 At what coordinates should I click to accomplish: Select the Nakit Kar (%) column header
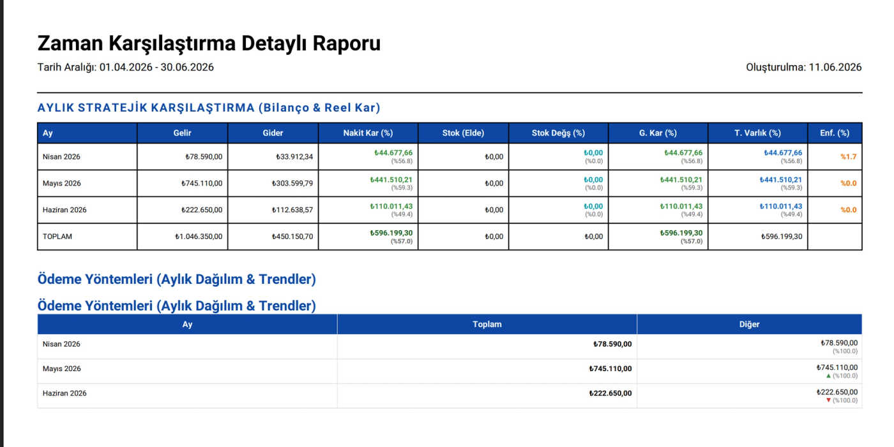[368, 133]
